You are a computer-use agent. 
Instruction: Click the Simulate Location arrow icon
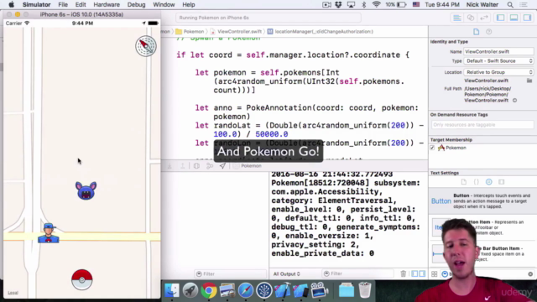point(222,166)
